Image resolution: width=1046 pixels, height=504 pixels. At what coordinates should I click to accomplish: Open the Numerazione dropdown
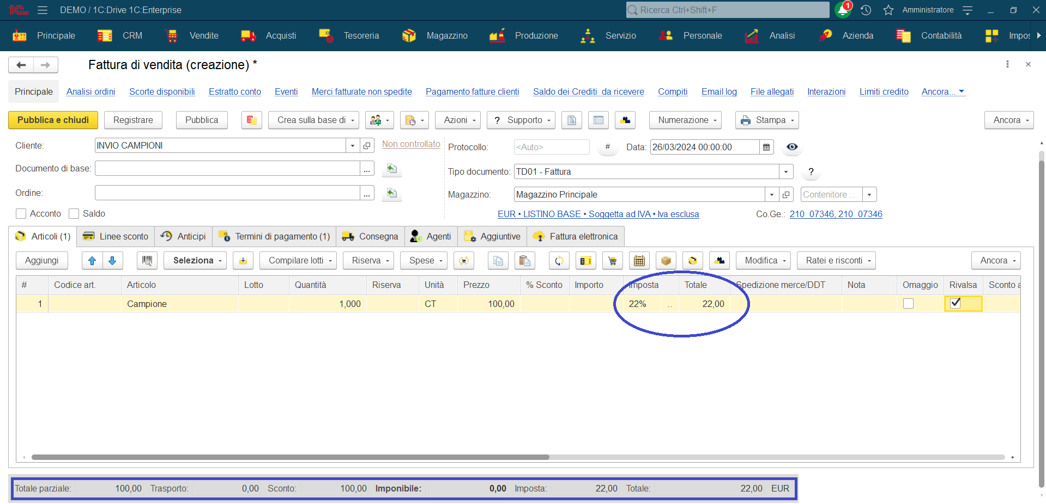tap(685, 120)
